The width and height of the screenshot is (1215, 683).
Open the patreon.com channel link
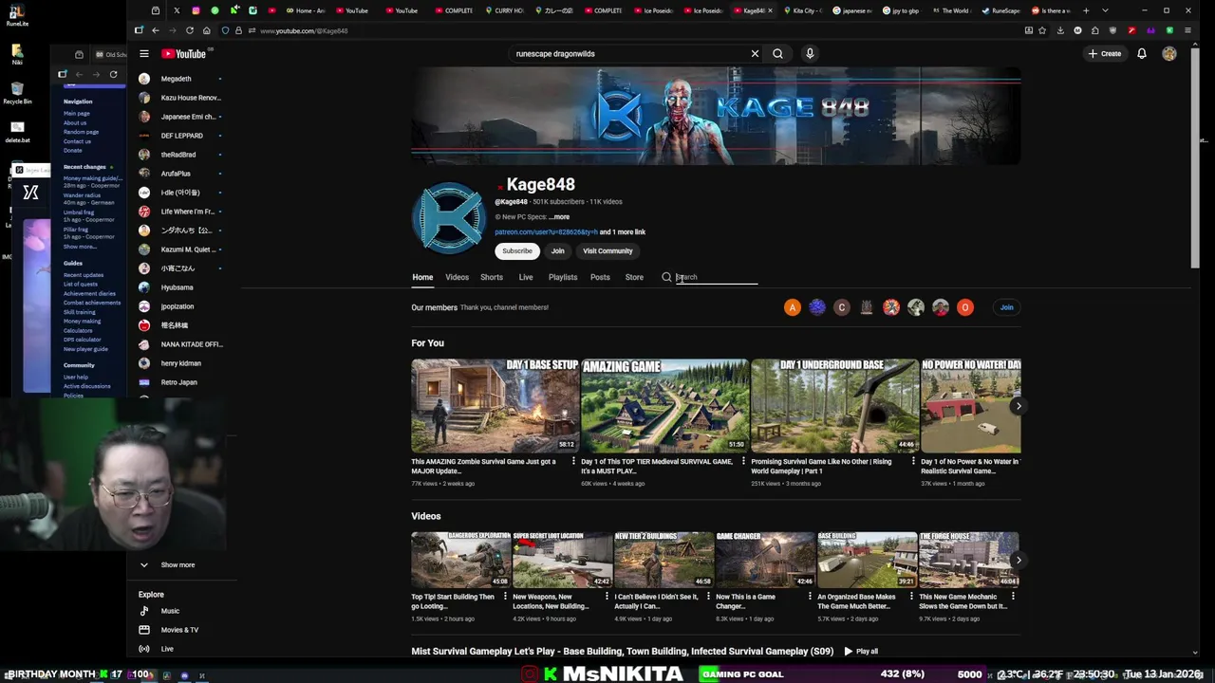(546, 232)
